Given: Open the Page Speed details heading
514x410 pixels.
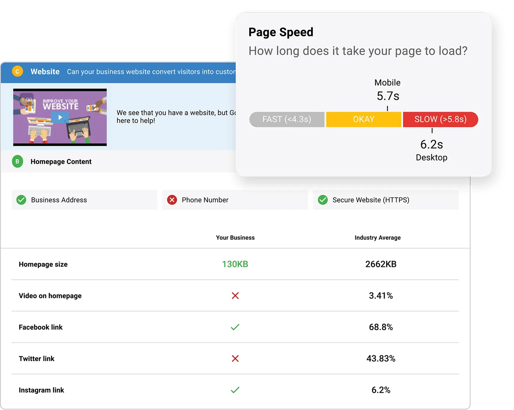Looking at the screenshot, I should tap(281, 32).
